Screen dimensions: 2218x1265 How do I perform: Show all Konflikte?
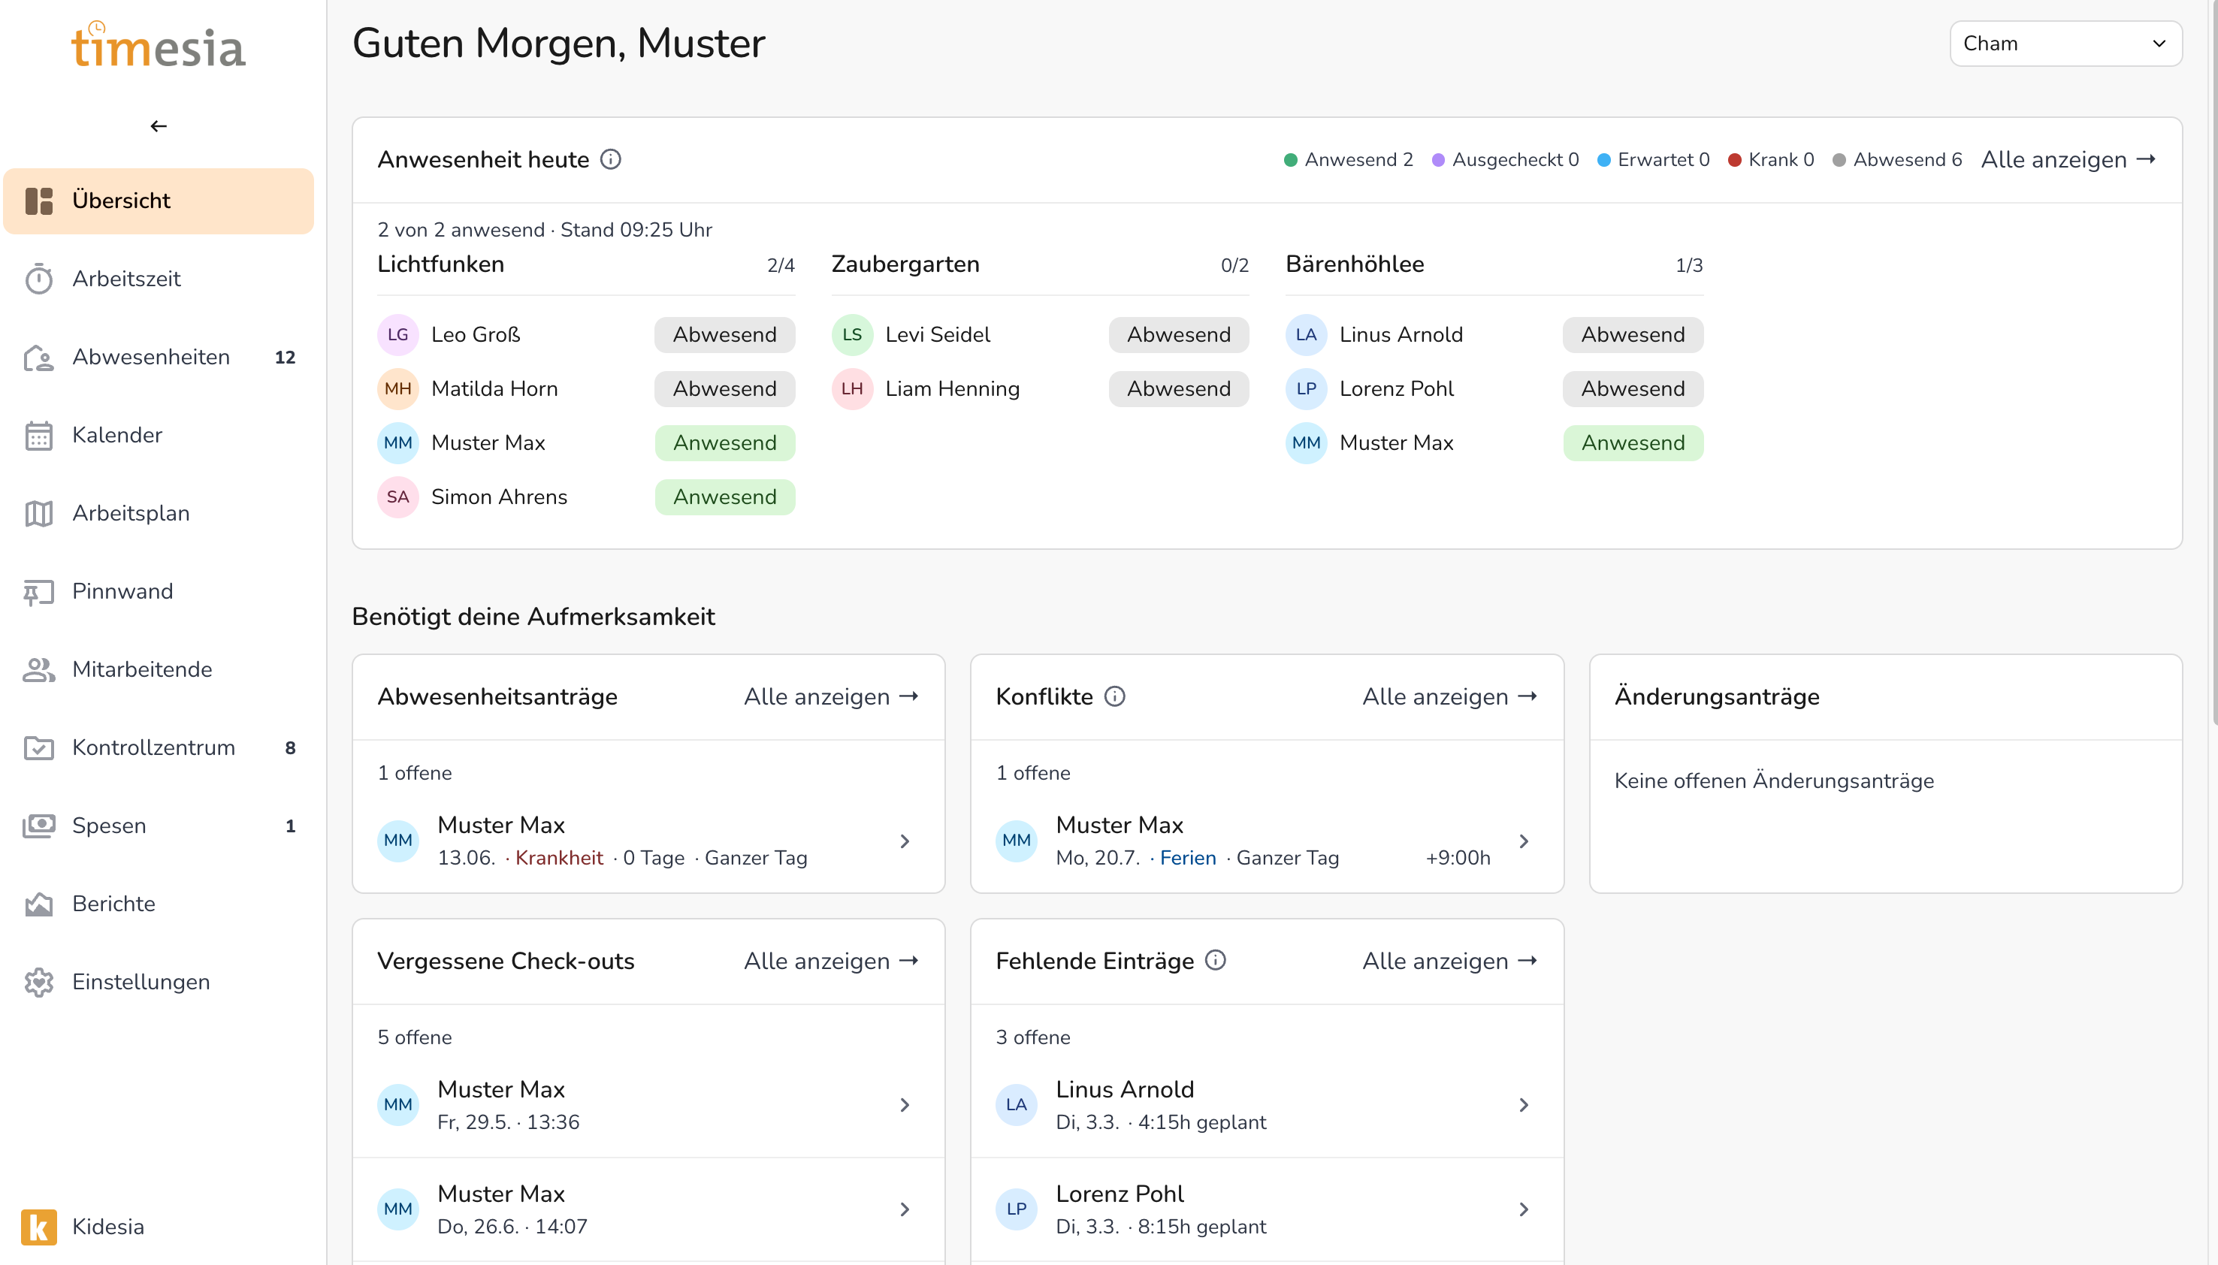pos(1450,696)
